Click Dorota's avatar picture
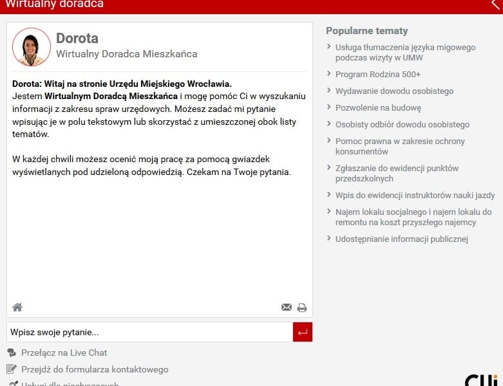This screenshot has height=386, width=503. 32,47
